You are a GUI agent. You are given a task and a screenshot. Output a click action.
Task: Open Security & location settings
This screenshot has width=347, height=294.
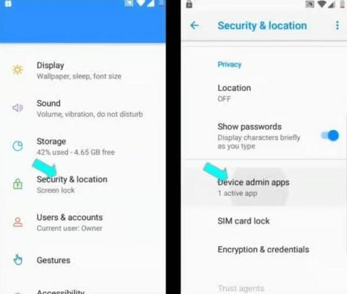pyautogui.click(x=83, y=184)
